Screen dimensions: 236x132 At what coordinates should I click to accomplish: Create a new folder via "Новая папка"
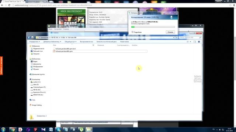coord(124,42)
